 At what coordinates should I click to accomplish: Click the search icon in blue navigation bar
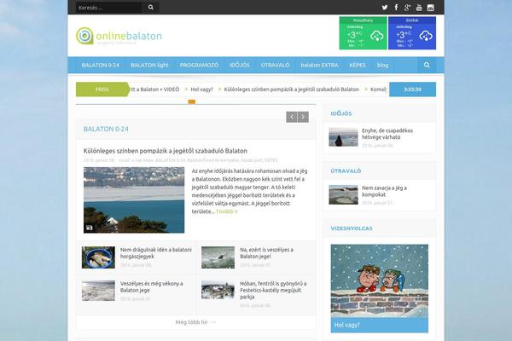click(x=427, y=65)
